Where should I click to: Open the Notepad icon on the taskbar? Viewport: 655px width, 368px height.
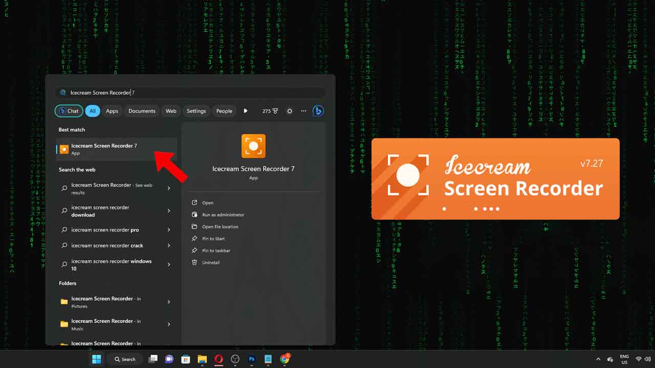point(268,359)
